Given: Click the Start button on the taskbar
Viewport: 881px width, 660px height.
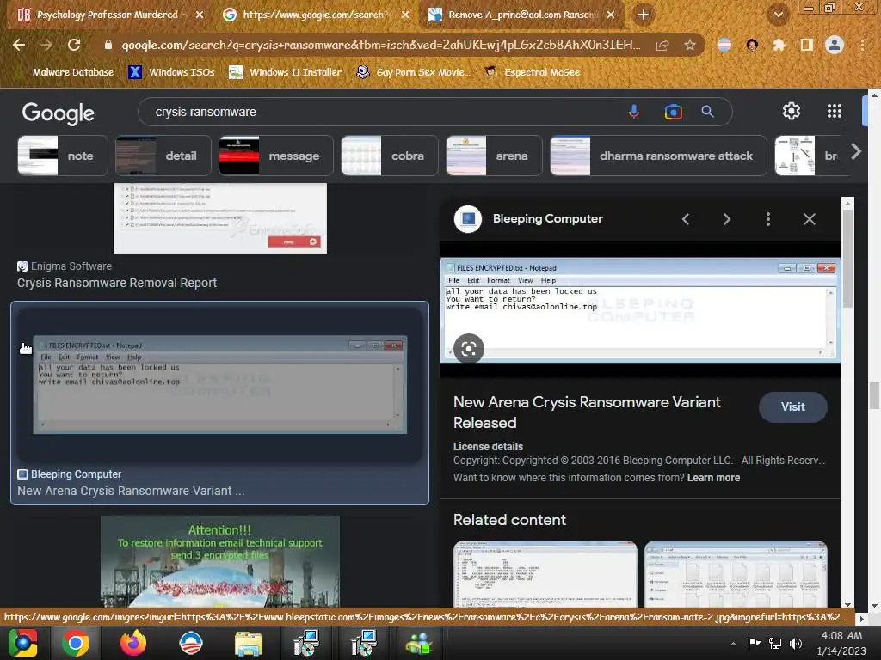Looking at the screenshot, I should point(23,643).
